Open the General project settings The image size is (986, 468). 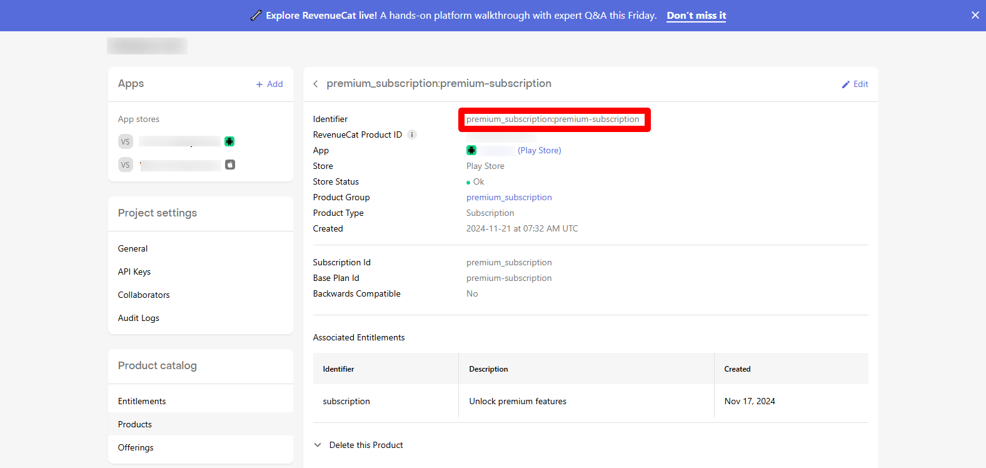point(133,248)
